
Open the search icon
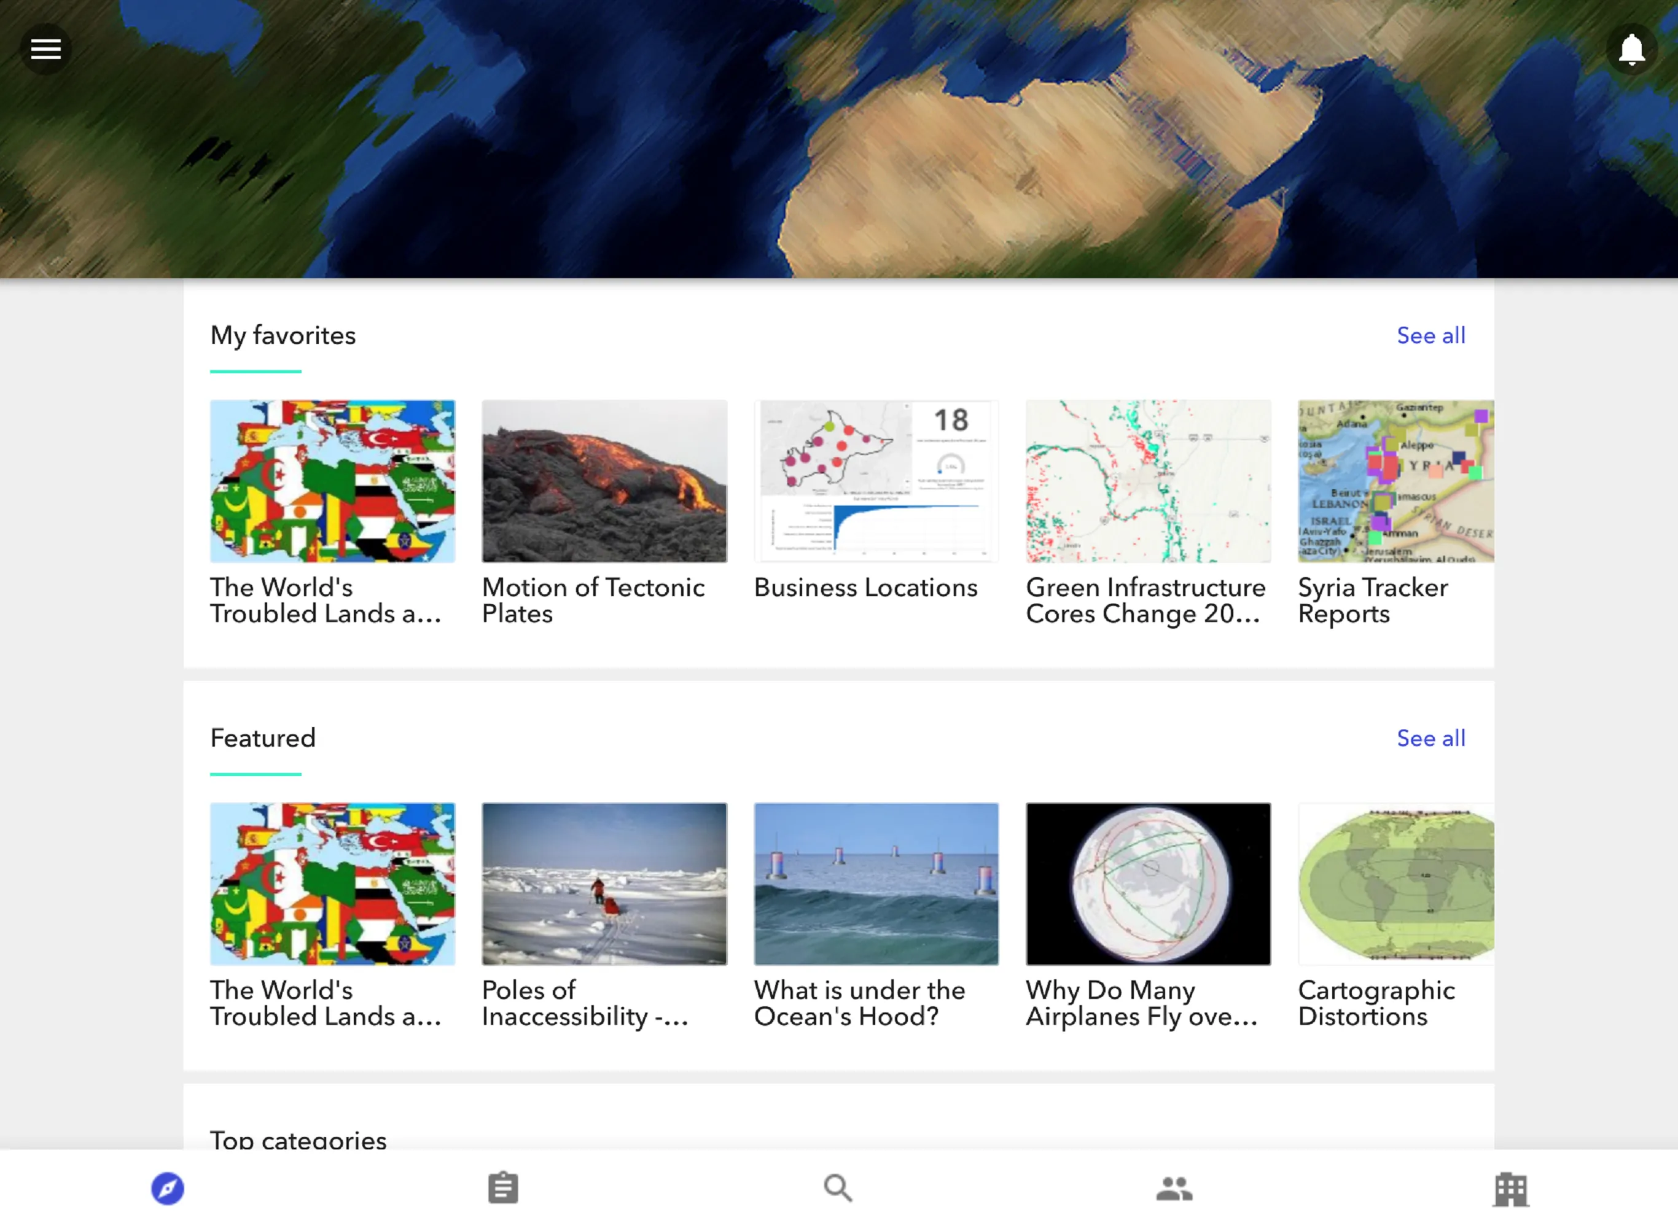(839, 1187)
